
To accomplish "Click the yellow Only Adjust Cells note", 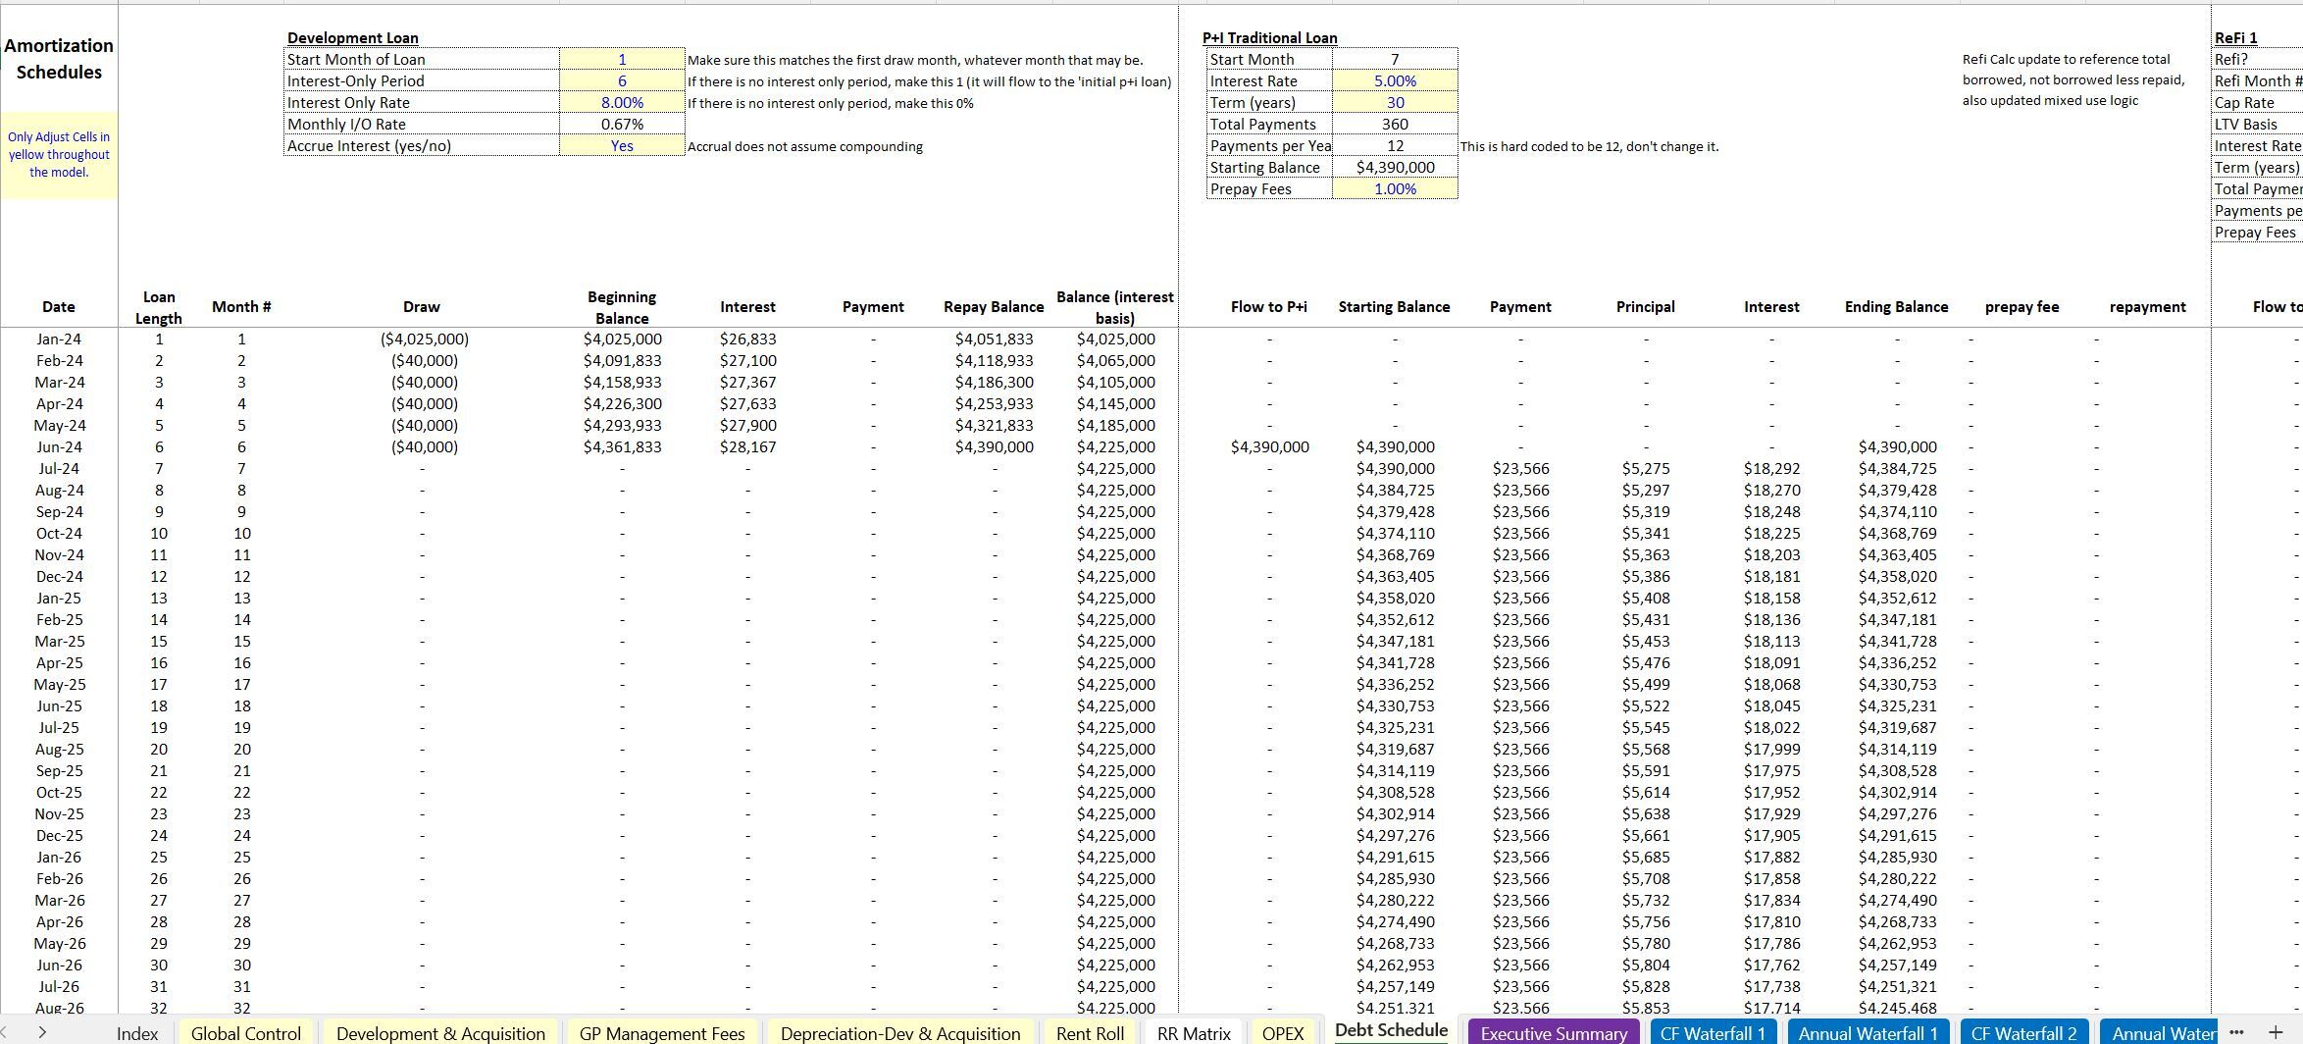I will click(59, 155).
